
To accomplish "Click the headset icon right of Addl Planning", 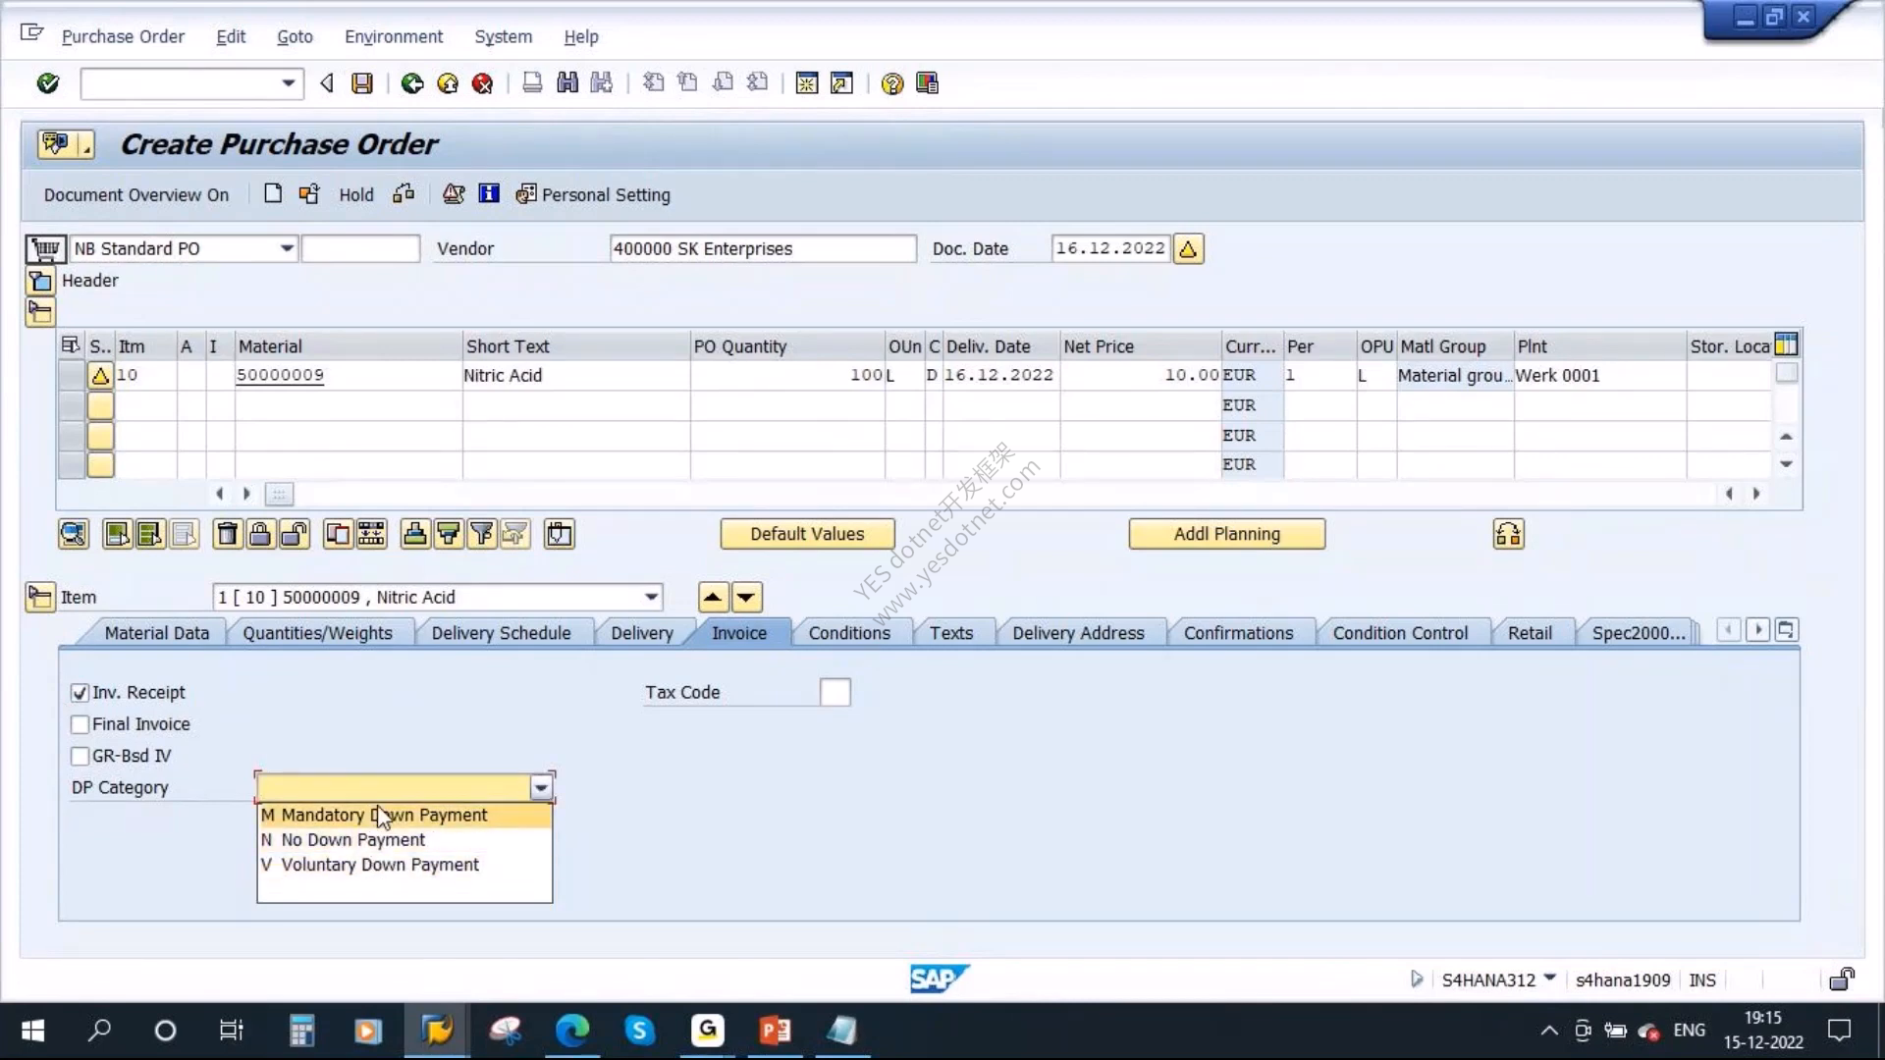I will 1508,534.
